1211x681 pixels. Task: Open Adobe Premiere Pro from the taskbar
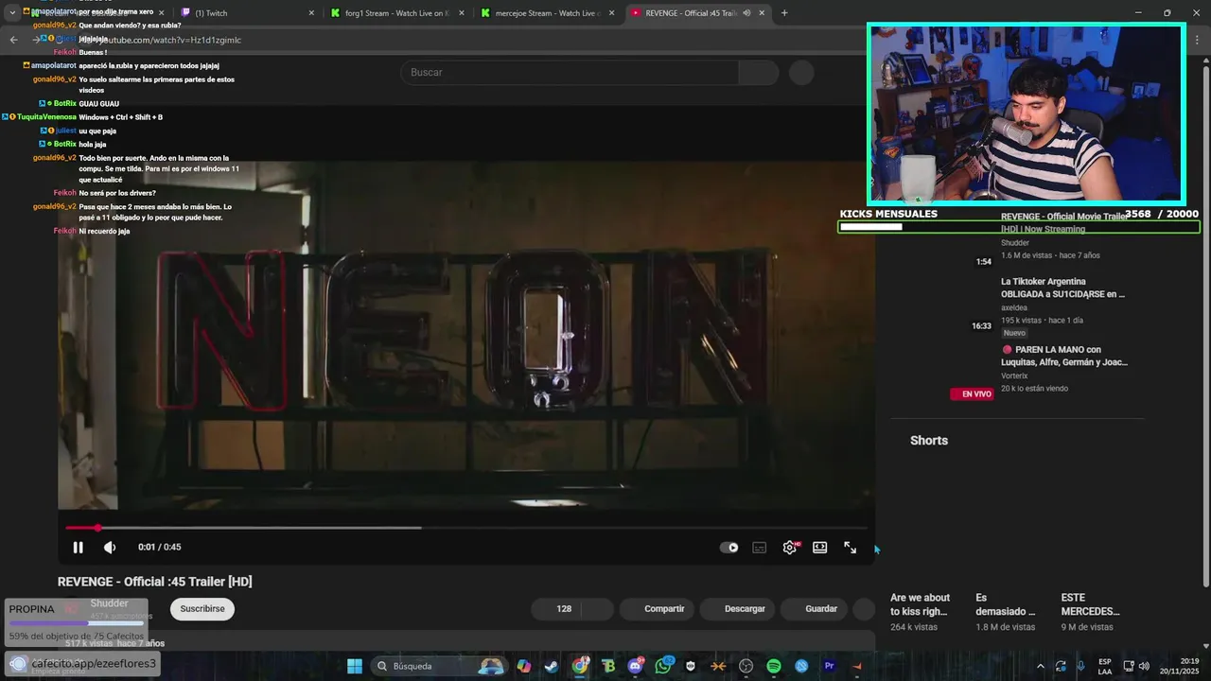[829, 666]
